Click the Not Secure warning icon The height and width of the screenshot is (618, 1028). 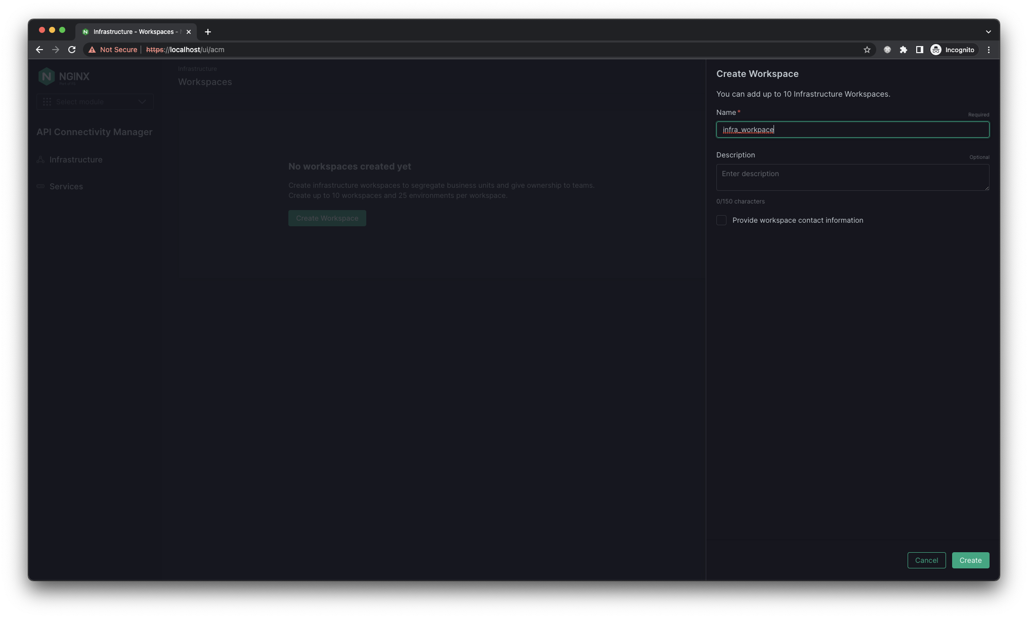[x=92, y=50]
